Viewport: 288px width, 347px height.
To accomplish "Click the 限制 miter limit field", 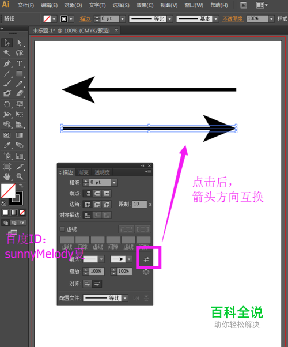I will click(x=139, y=204).
